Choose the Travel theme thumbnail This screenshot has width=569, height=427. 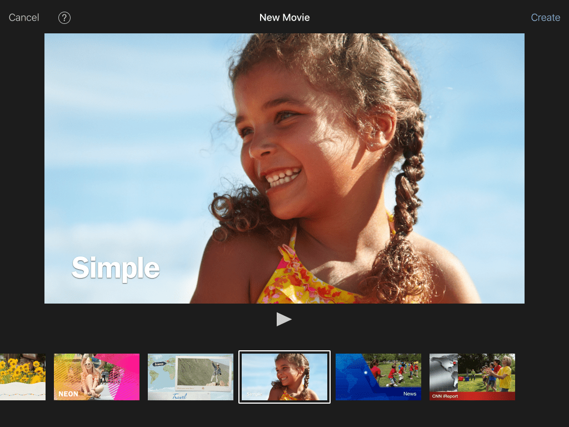click(191, 377)
